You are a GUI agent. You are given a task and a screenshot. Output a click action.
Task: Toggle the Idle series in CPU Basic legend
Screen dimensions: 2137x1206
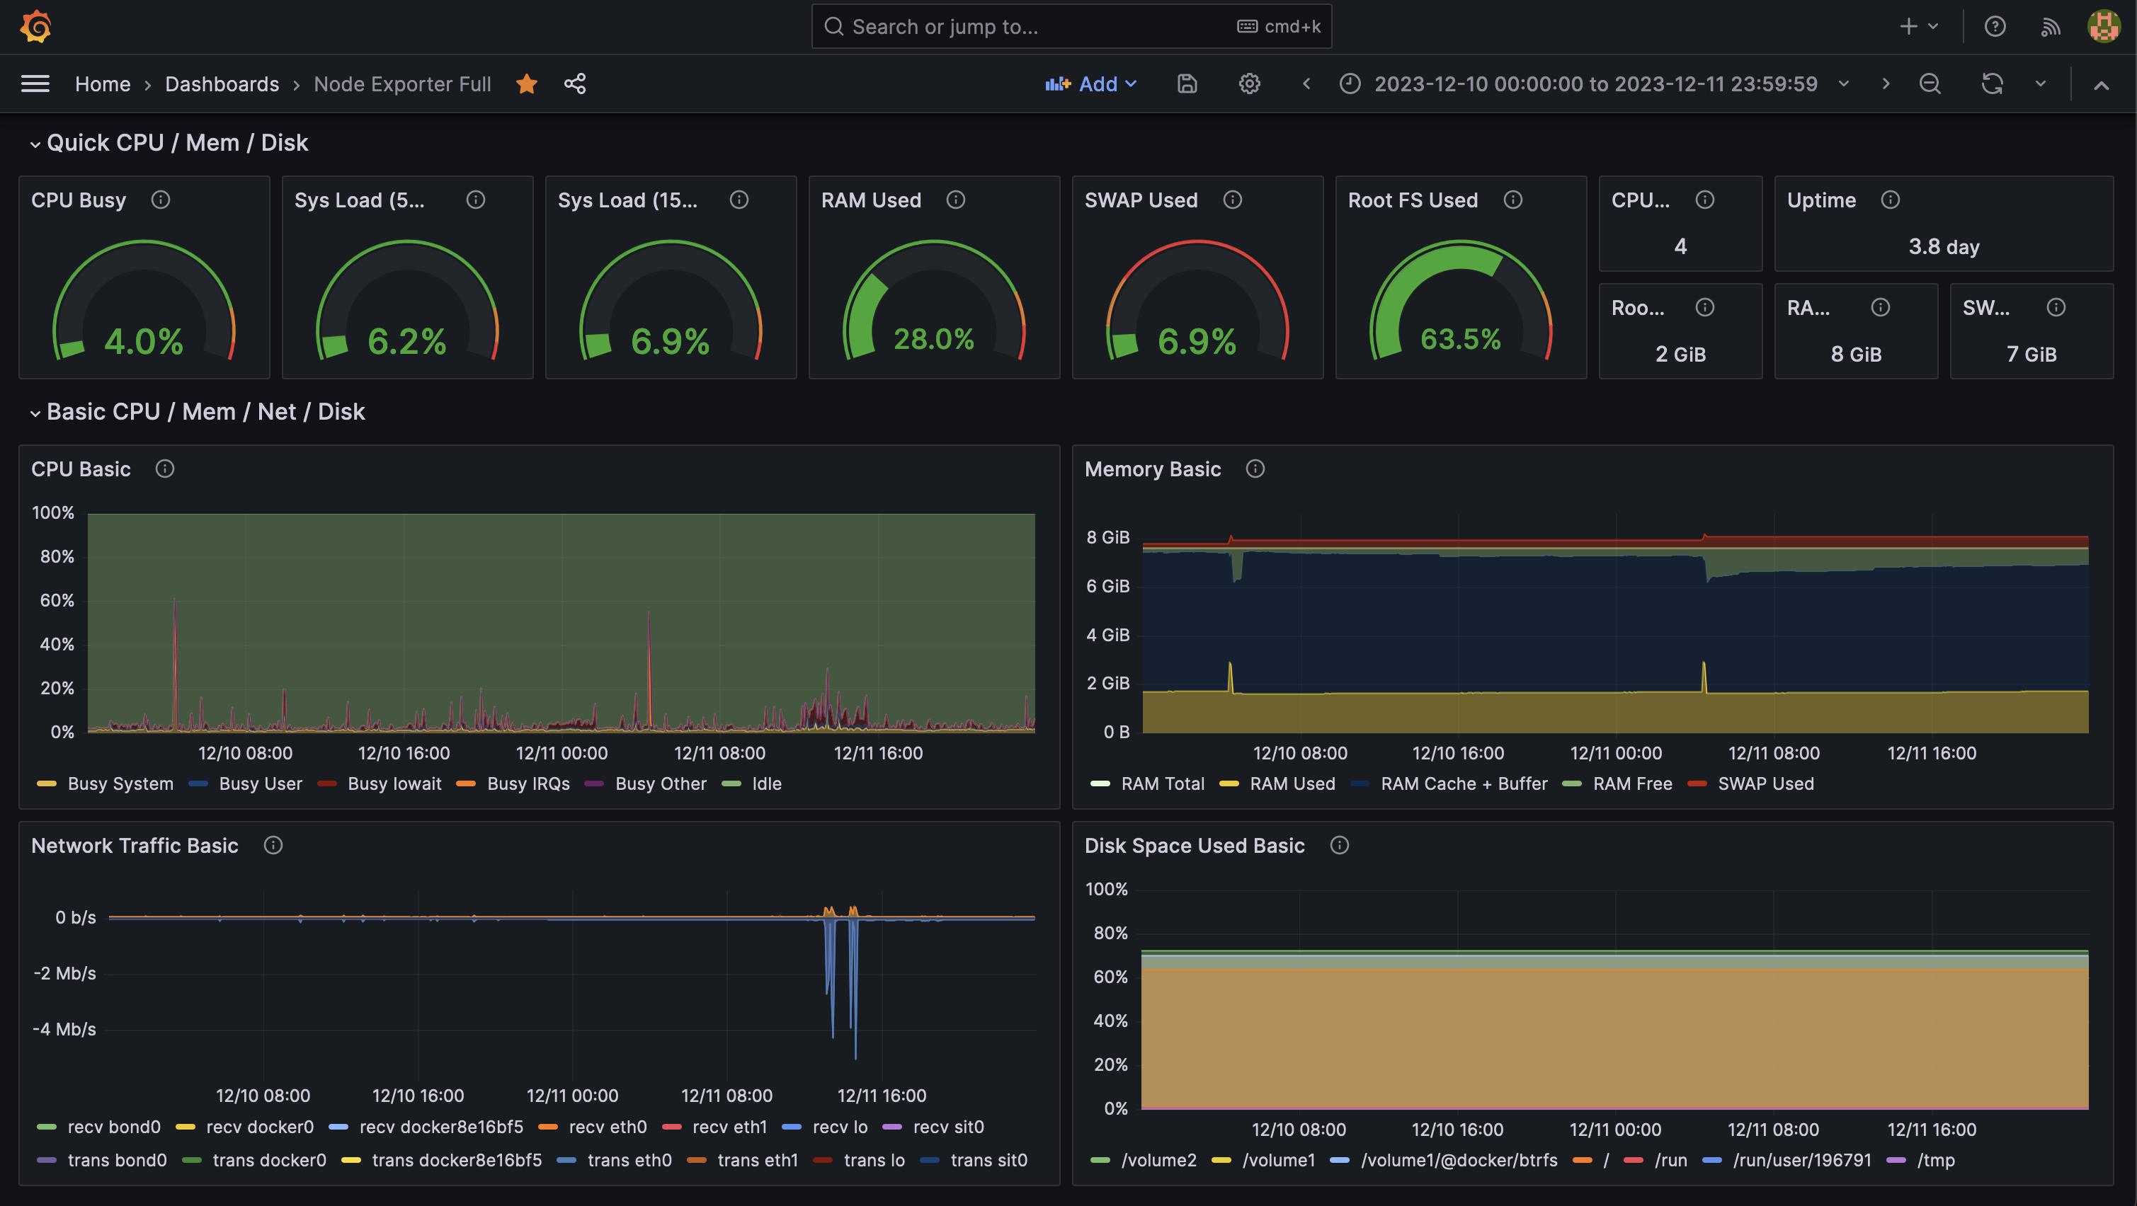(x=765, y=783)
